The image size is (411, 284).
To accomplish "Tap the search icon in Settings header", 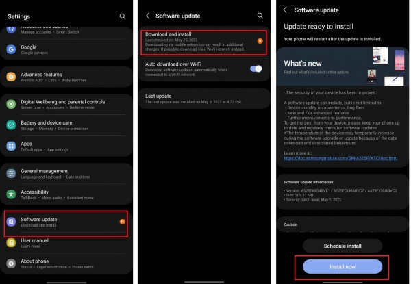I will [x=123, y=16].
